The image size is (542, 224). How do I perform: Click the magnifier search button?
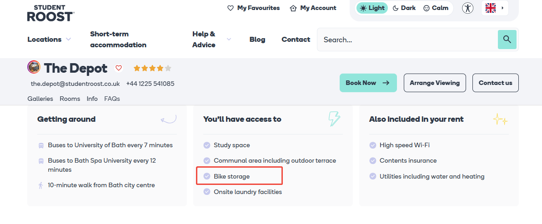(x=507, y=40)
